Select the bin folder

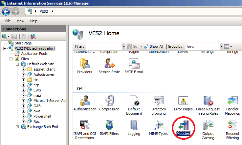pyautogui.click(x=36, y=80)
